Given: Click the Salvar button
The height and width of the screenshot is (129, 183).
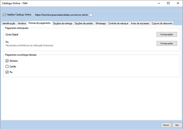Looking at the screenshot, I should click(x=166, y=125).
